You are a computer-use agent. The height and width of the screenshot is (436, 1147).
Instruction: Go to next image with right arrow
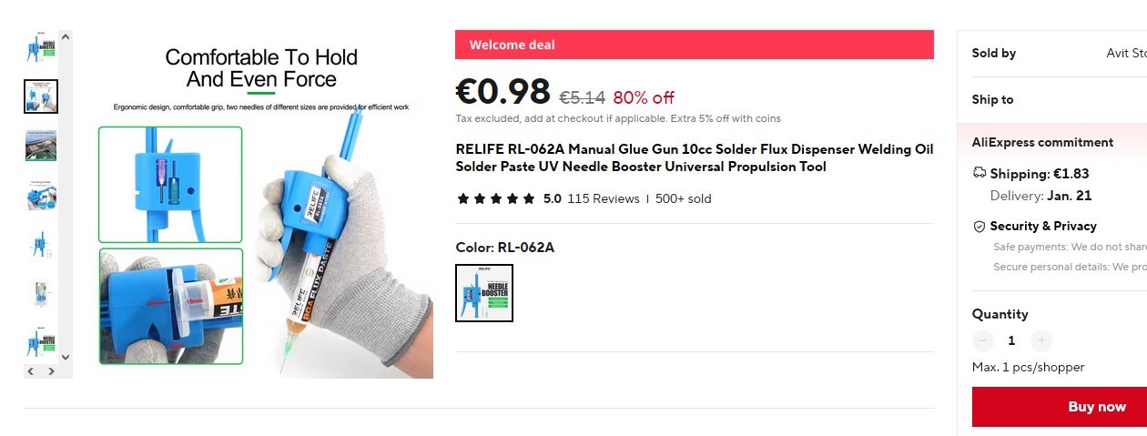[51, 371]
